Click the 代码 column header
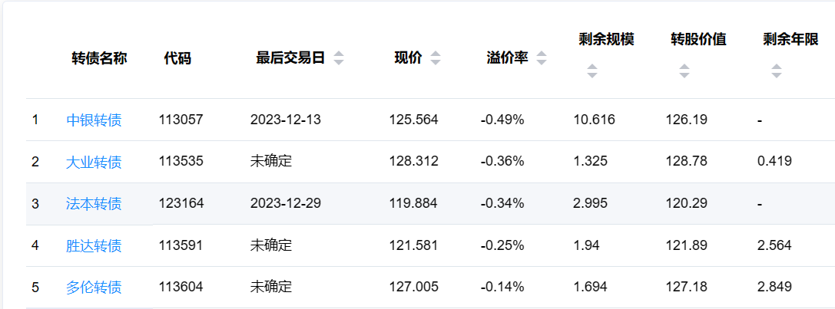 click(177, 58)
